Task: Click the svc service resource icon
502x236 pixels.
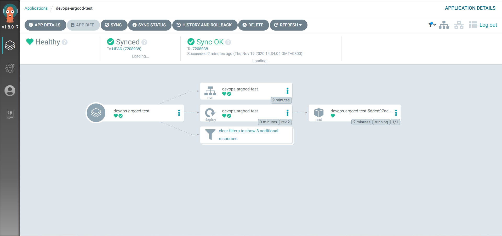Action: (x=210, y=91)
